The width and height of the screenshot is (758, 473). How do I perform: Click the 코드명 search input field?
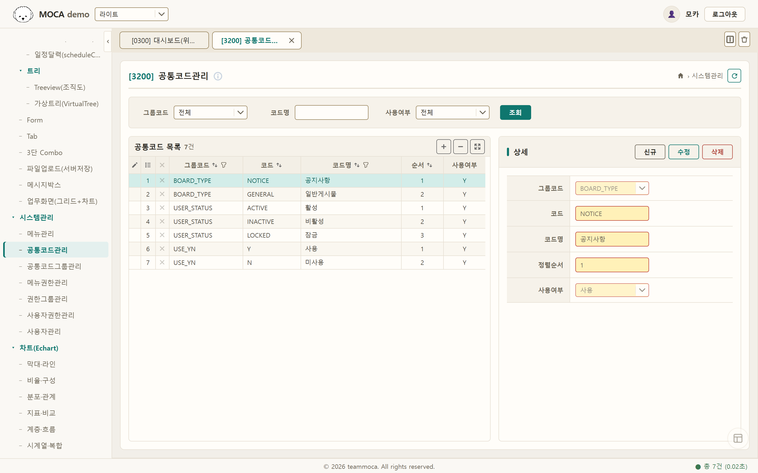coord(331,112)
